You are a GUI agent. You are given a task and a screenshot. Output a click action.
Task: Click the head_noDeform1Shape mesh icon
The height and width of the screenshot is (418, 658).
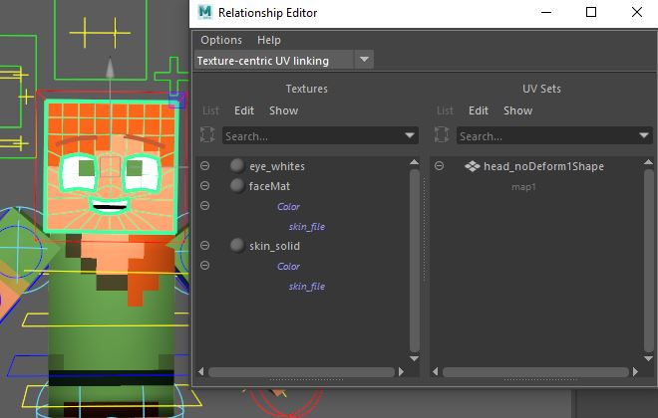[x=473, y=166]
